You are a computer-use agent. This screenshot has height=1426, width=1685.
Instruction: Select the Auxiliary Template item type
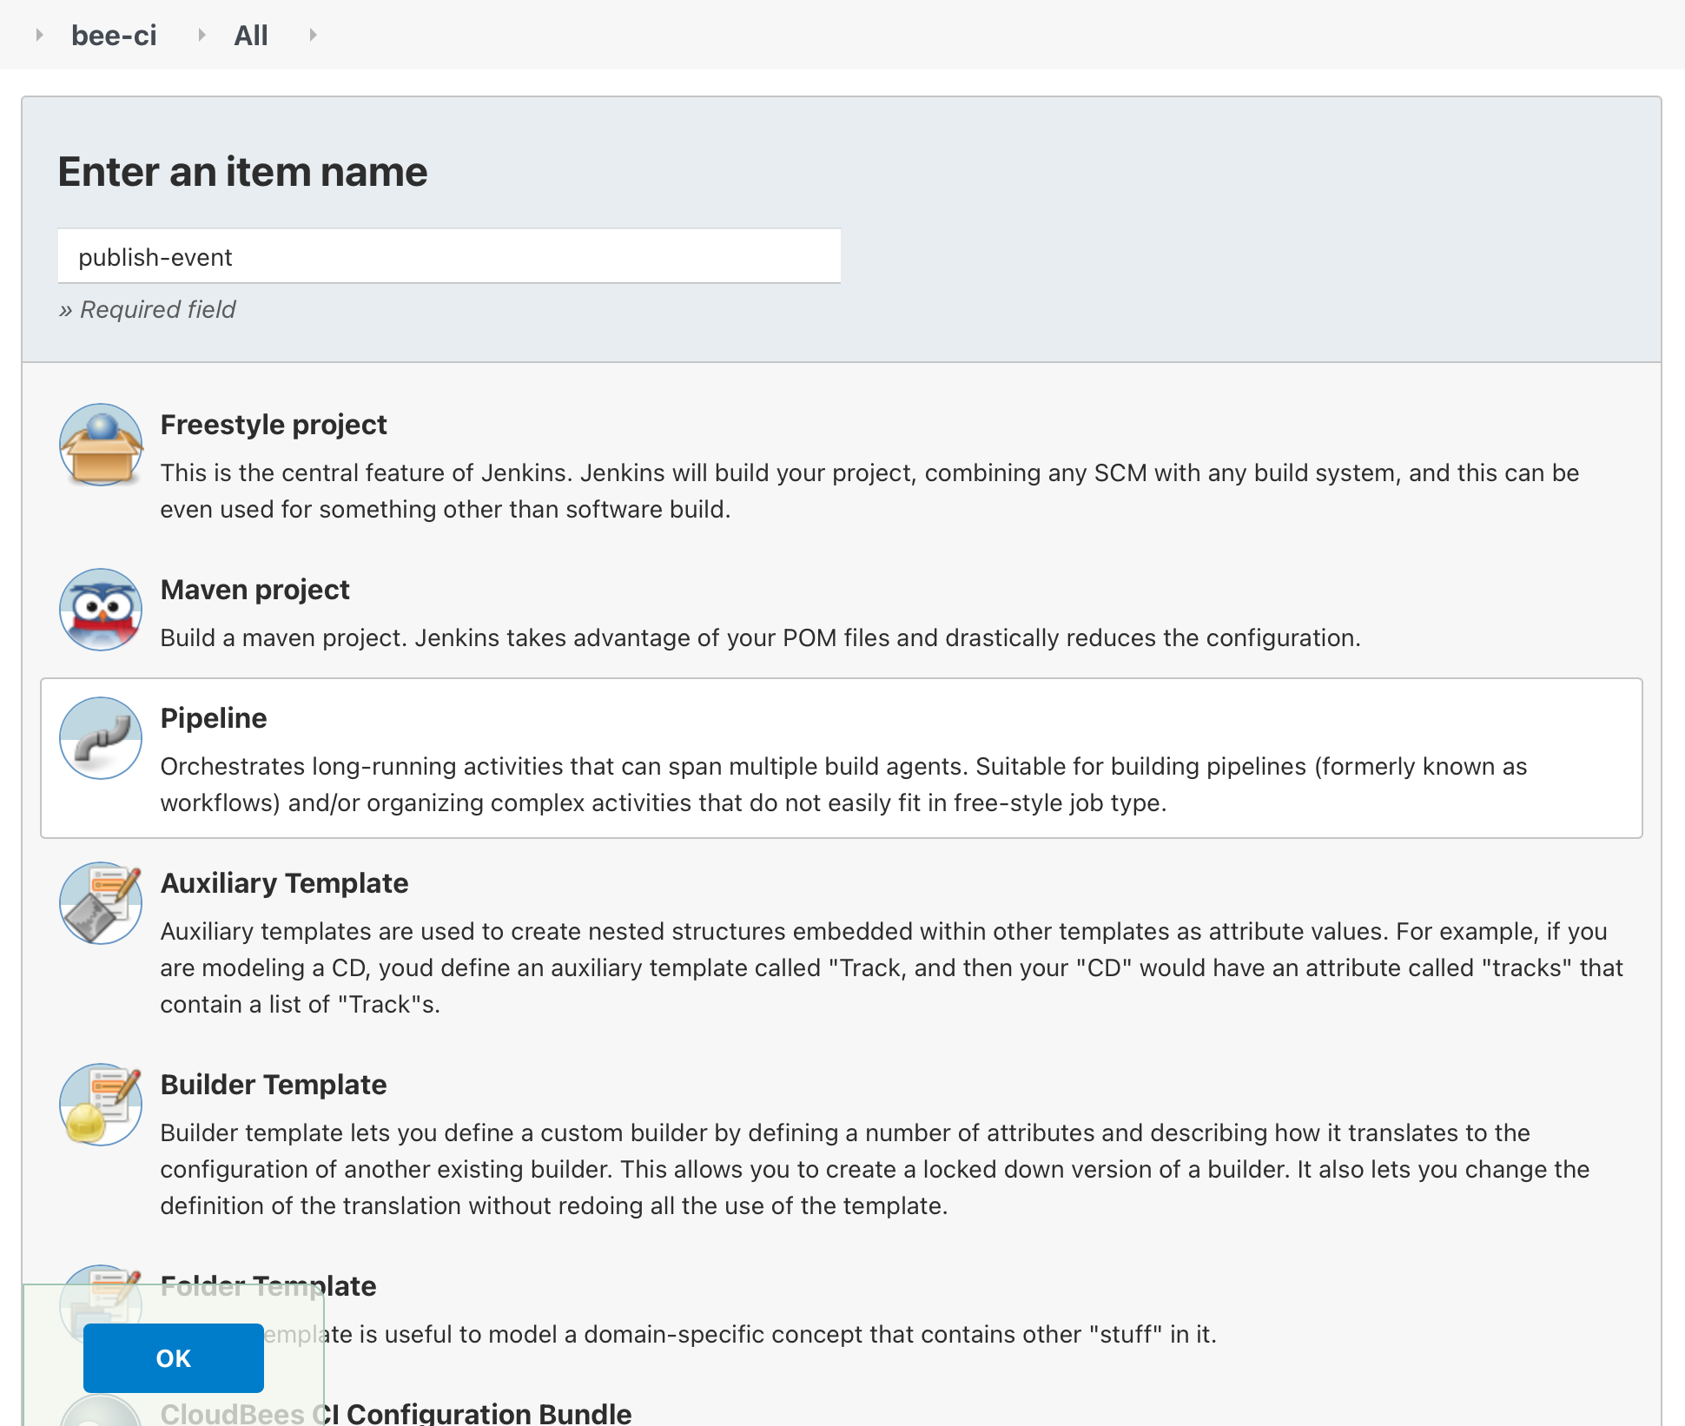pos(284,882)
